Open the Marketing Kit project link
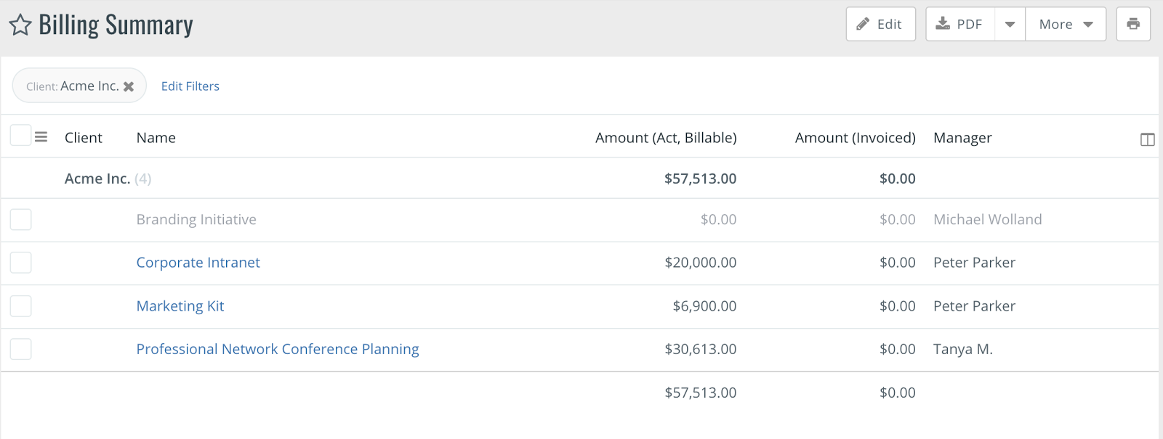The width and height of the screenshot is (1163, 439). tap(180, 306)
